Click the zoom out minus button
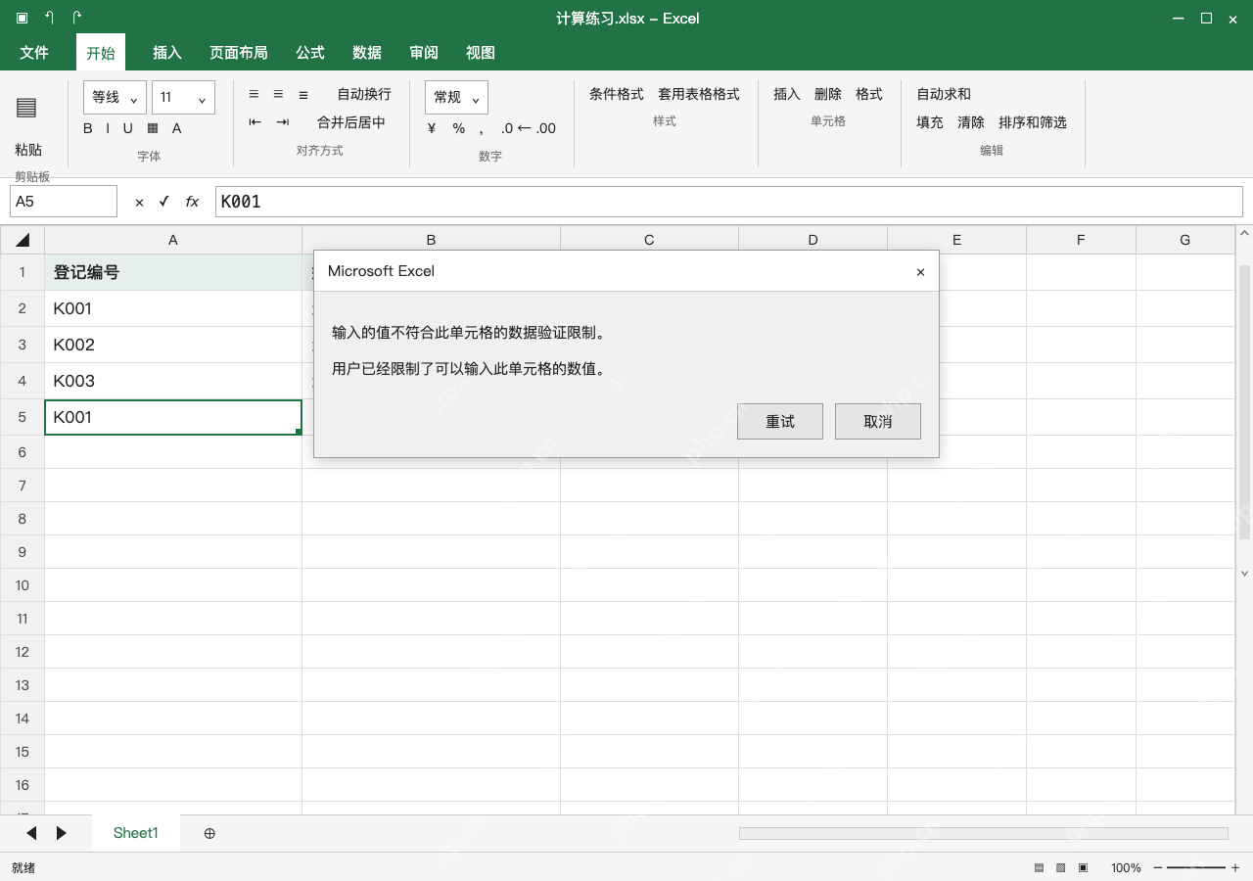 click(x=1158, y=867)
